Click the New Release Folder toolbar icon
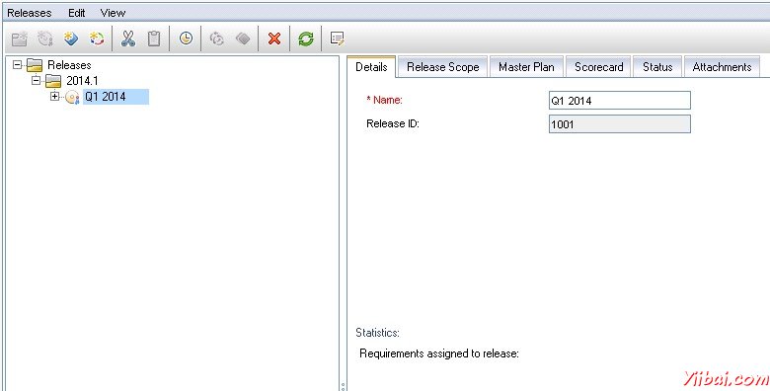Viewport: 770px width, 391px height. pos(20,39)
